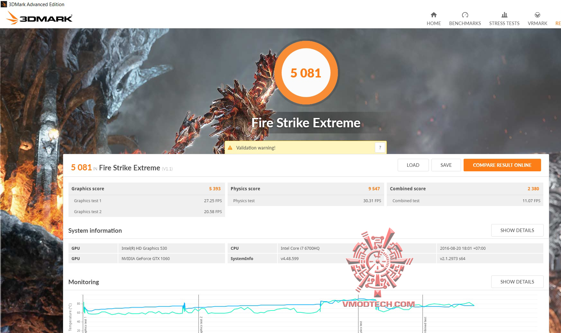
Task: Open the partially visible Results tab
Action: (x=557, y=23)
